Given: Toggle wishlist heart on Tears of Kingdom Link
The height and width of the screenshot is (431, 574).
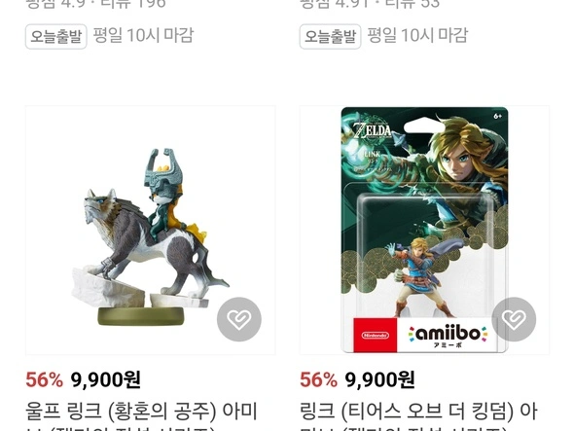Looking at the screenshot, I should [514, 319].
